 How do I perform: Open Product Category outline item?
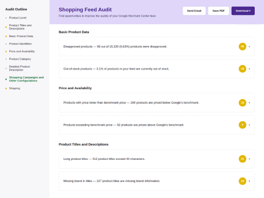(20, 59)
